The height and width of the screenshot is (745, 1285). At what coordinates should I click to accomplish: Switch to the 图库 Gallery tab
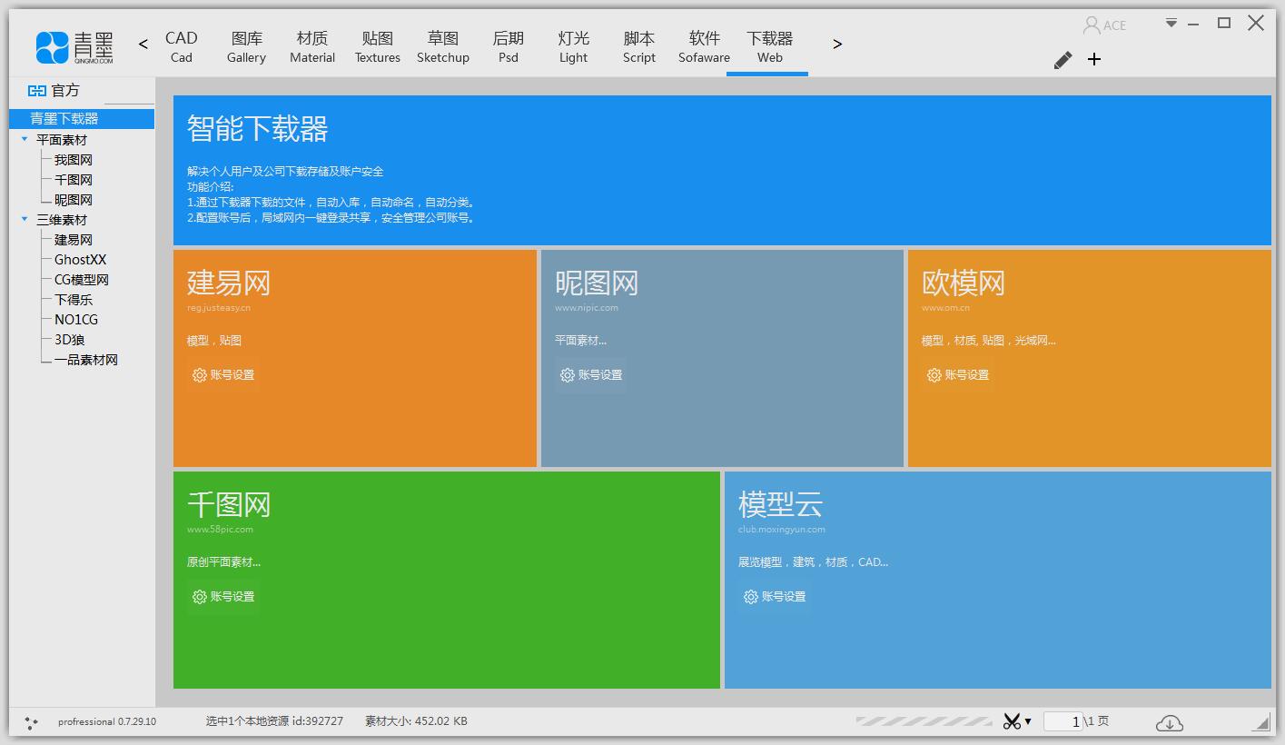point(247,47)
